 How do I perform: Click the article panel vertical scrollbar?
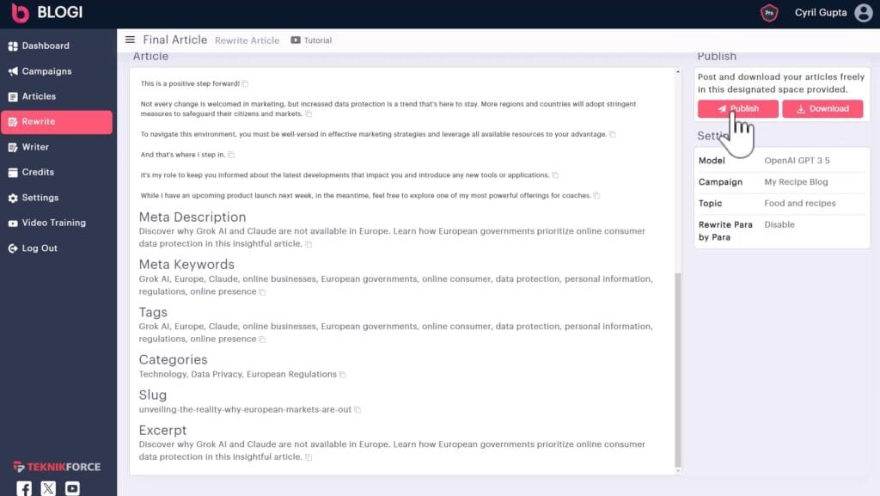(x=678, y=370)
